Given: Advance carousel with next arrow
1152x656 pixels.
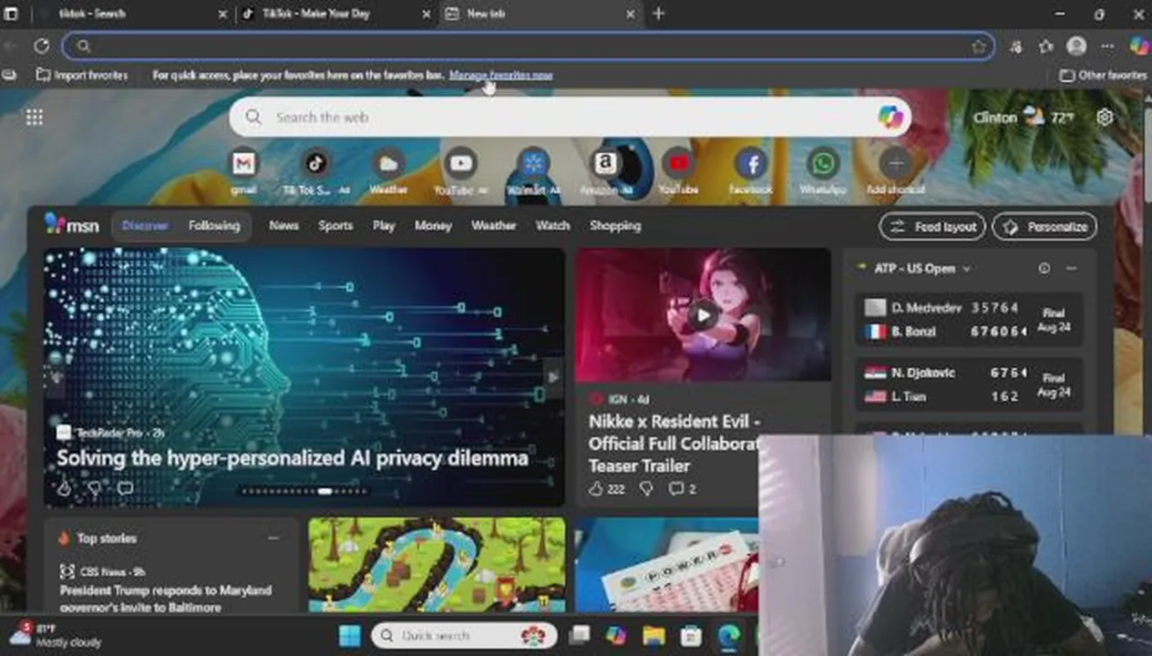Looking at the screenshot, I should pyautogui.click(x=552, y=377).
